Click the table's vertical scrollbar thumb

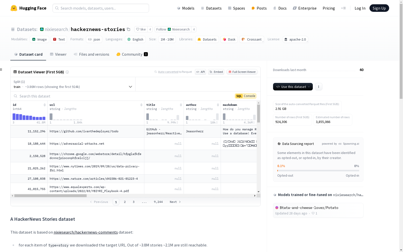coord(258,113)
